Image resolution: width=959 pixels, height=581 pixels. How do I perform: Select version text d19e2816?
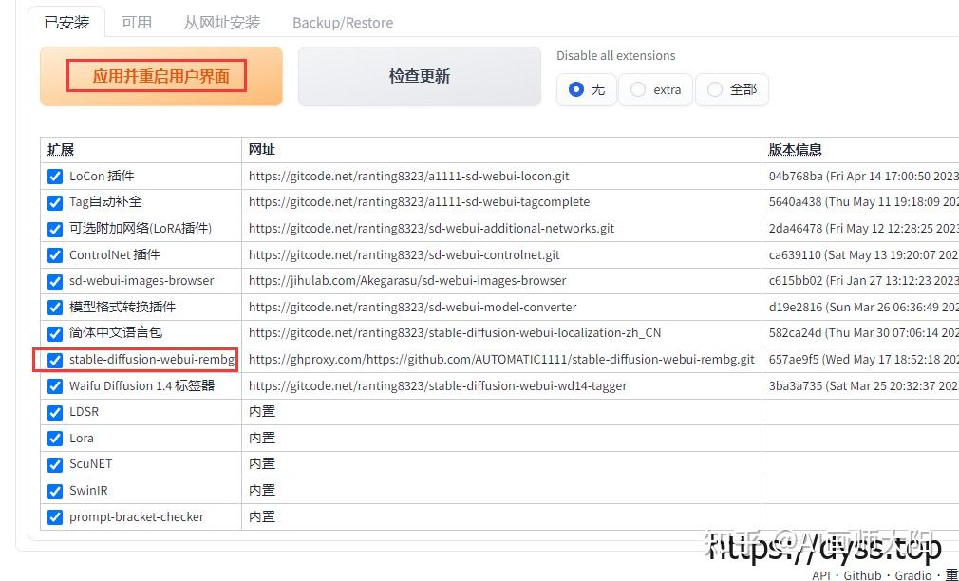(x=795, y=307)
